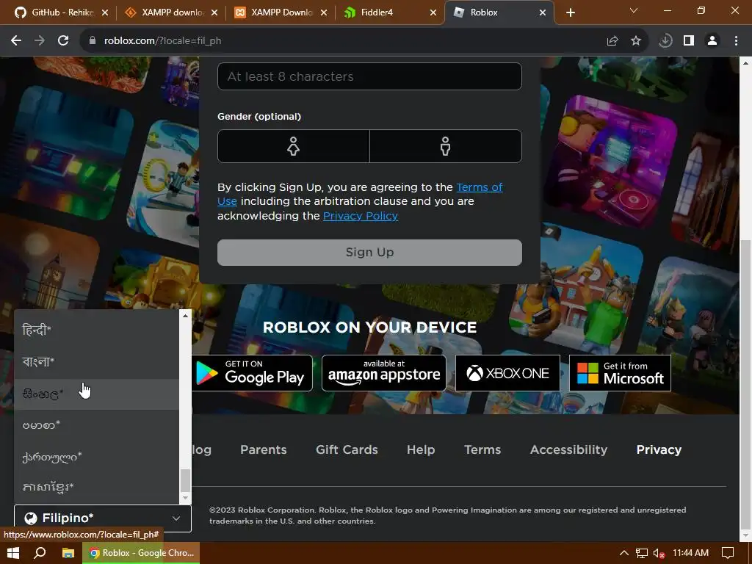Open Windows taskbar search
Image resolution: width=752 pixels, height=564 pixels.
tap(40, 553)
